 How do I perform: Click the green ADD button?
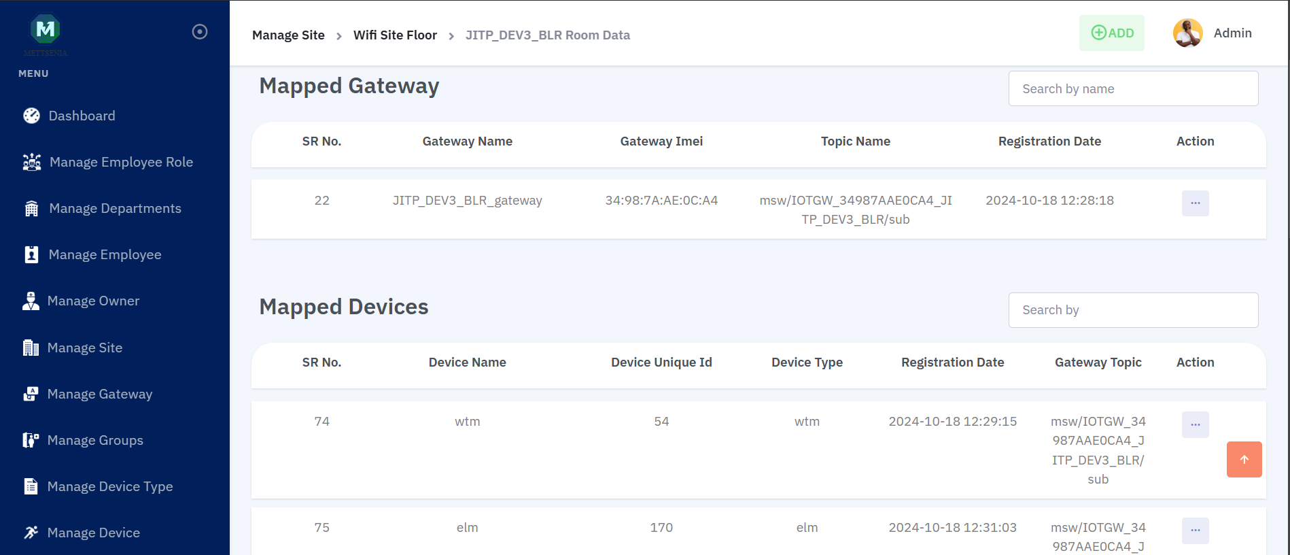click(x=1111, y=33)
